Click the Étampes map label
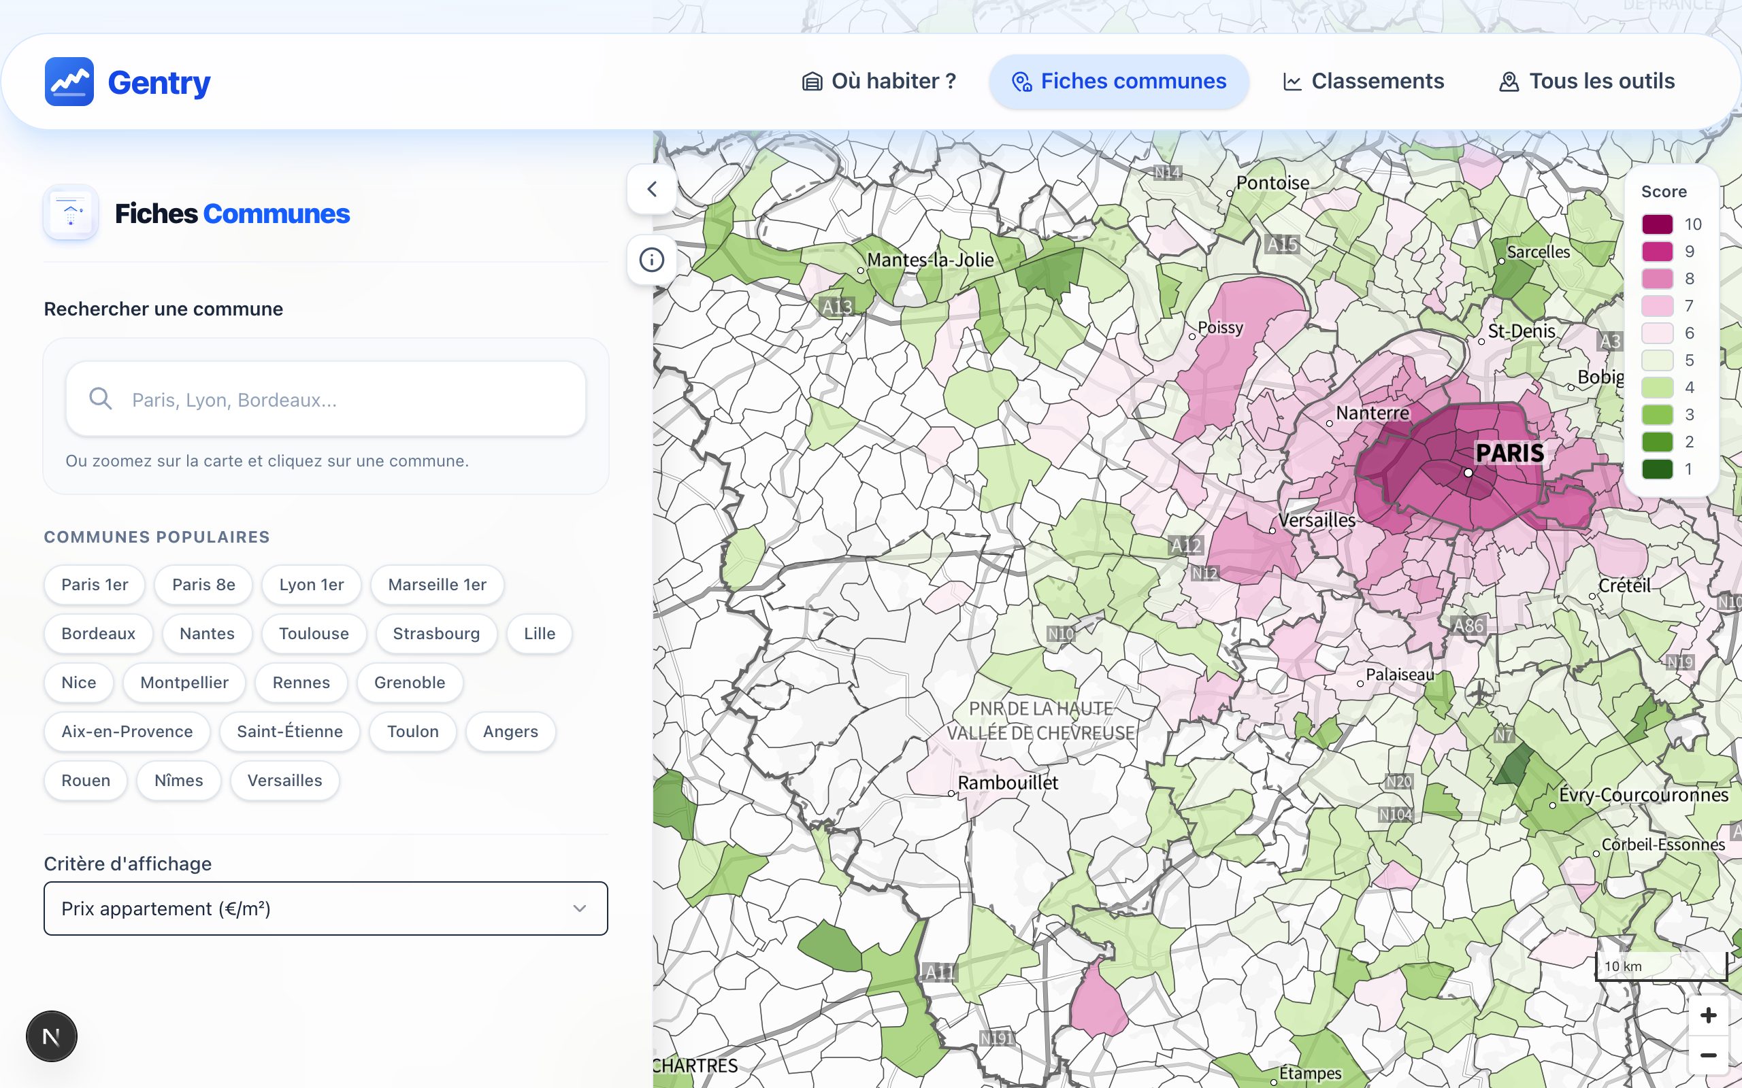 1310,1073
